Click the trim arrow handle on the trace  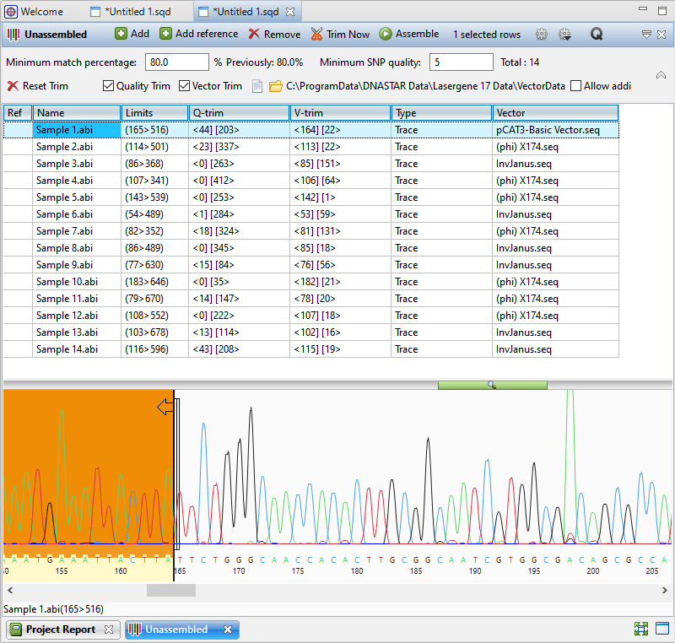pos(165,407)
